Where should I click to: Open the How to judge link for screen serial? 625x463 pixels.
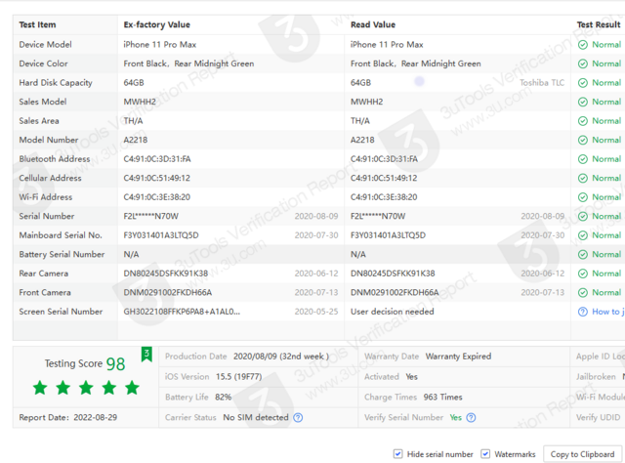pos(608,312)
